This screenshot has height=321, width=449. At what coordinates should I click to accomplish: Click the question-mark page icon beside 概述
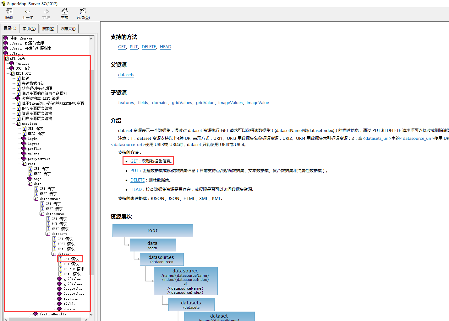pos(19,78)
